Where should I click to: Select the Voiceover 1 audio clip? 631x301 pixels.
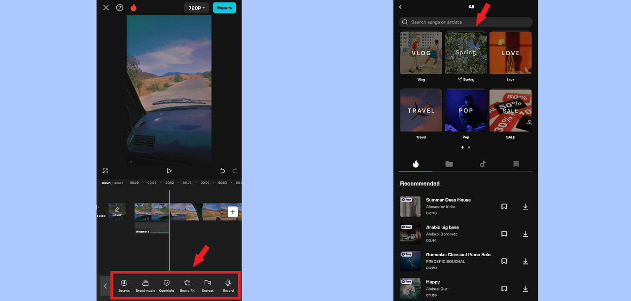coord(151,228)
